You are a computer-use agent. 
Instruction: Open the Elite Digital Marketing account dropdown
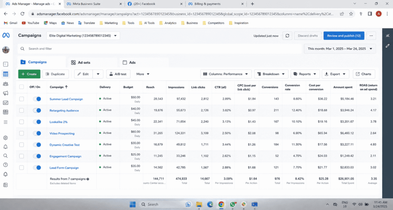click(x=83, y=36)
